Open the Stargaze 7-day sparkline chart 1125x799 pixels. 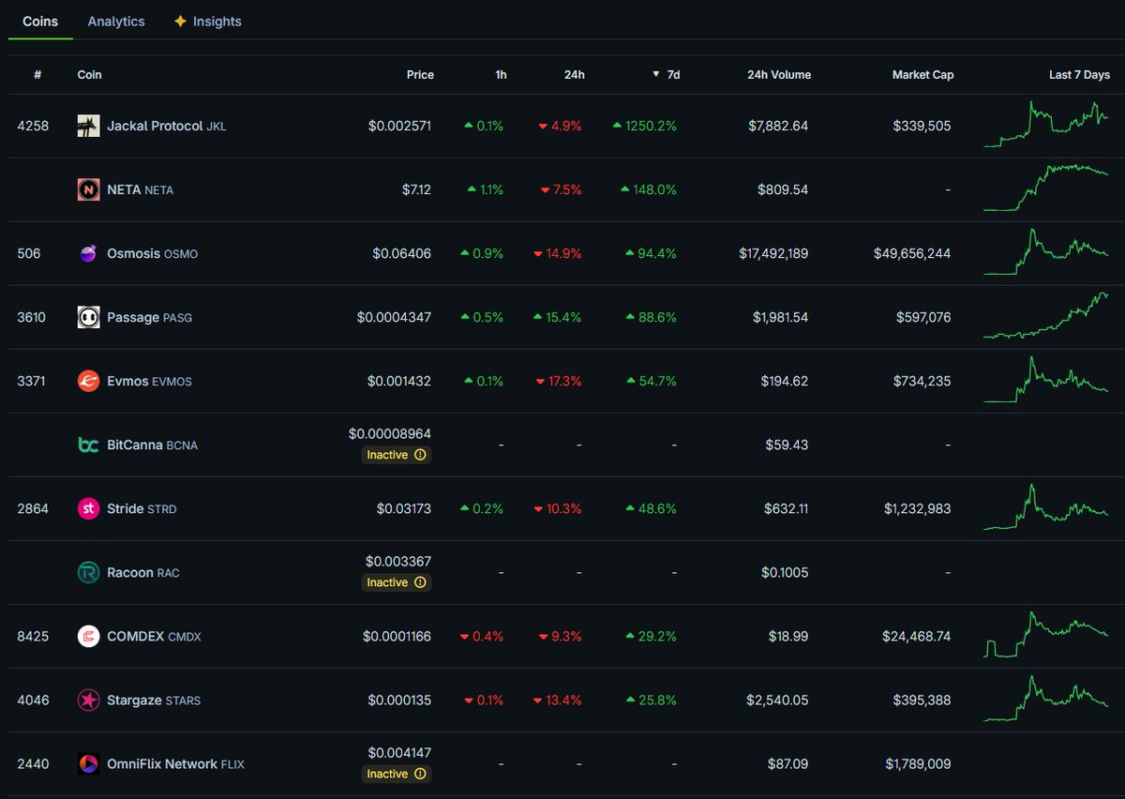(x=1045, y=698)
